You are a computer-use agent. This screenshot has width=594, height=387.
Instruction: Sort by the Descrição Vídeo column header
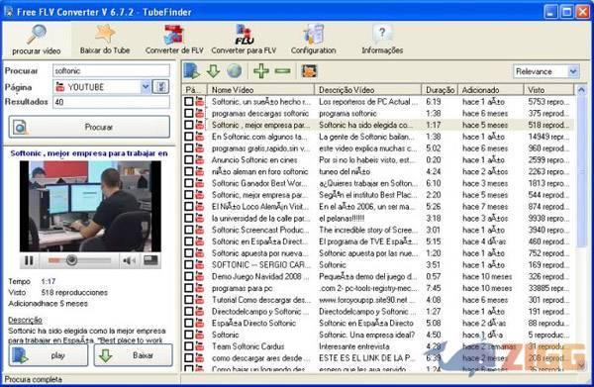coord(368,90)
